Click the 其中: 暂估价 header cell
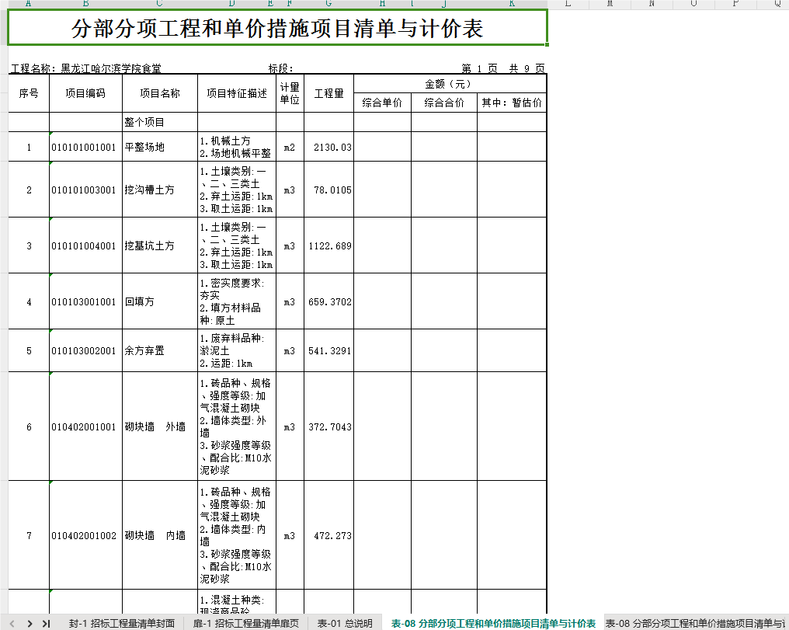This screenshot has width=789, height=630. tap(512, 103)
